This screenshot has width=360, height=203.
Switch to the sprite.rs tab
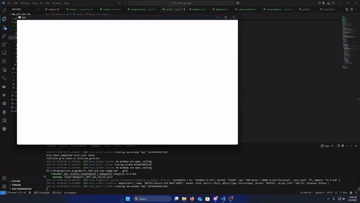[306, 9]
